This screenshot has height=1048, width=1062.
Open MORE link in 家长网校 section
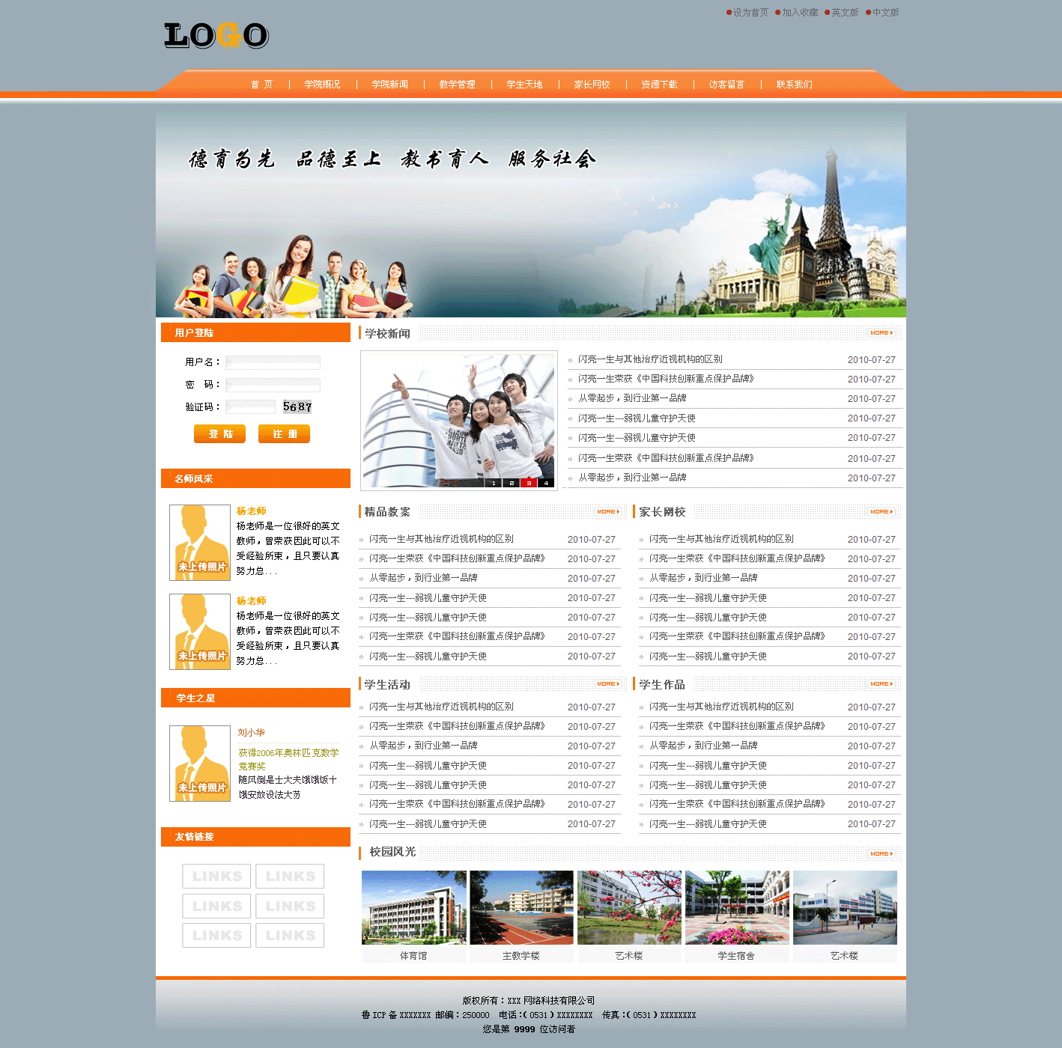tap(881, 512)
